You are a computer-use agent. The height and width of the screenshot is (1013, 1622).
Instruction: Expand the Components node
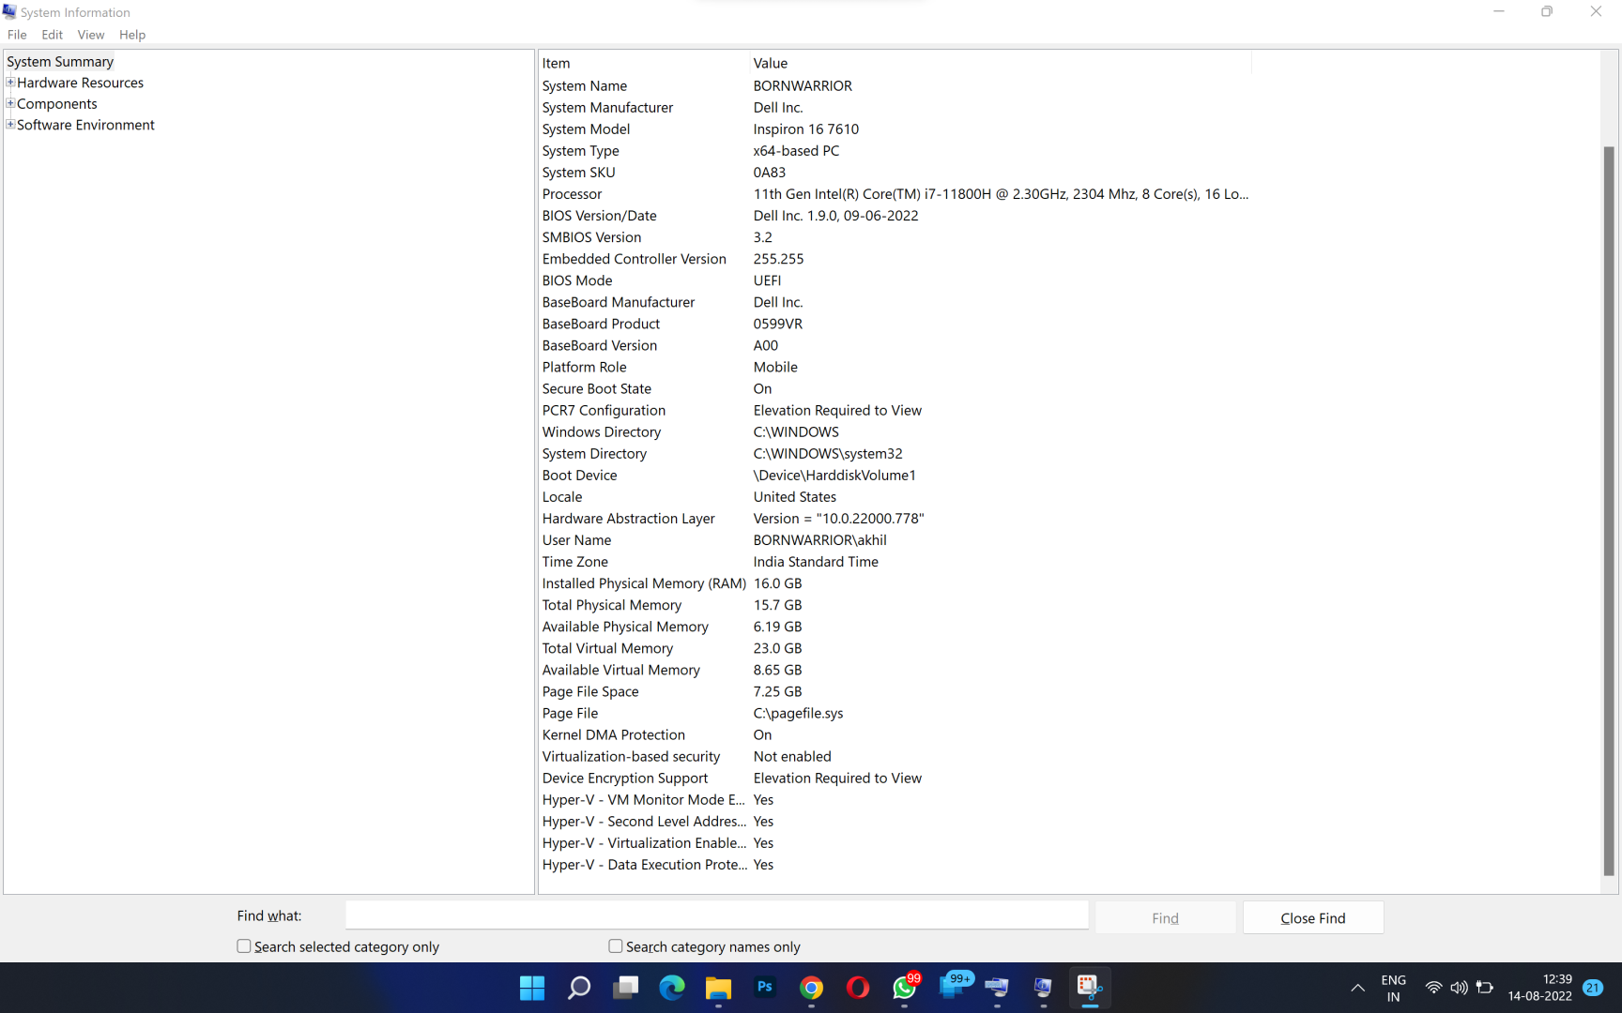[10, 103]
